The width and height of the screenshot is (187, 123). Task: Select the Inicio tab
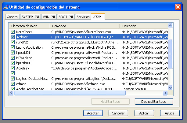coord(98,16)
